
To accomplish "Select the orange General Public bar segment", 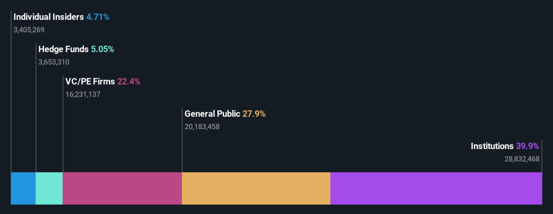I will [x=256, y=188].
